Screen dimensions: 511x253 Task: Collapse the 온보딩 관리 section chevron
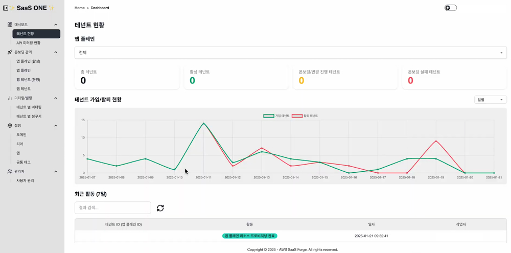pyautogui.click(x=56, y=52)
